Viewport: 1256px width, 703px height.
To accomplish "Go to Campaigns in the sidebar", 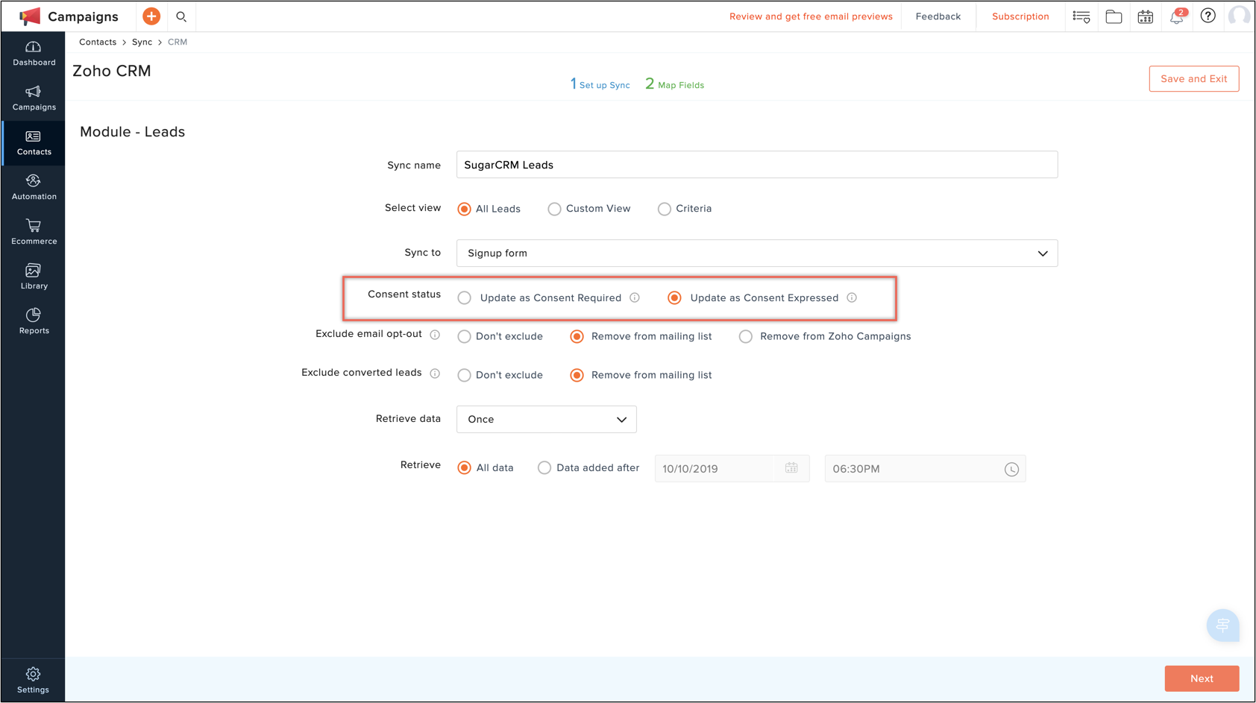I will coord(34,98).
